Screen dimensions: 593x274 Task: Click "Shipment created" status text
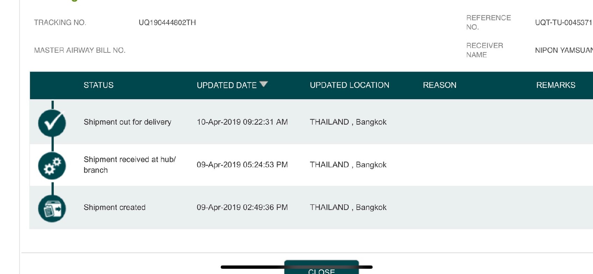point(114,207)
